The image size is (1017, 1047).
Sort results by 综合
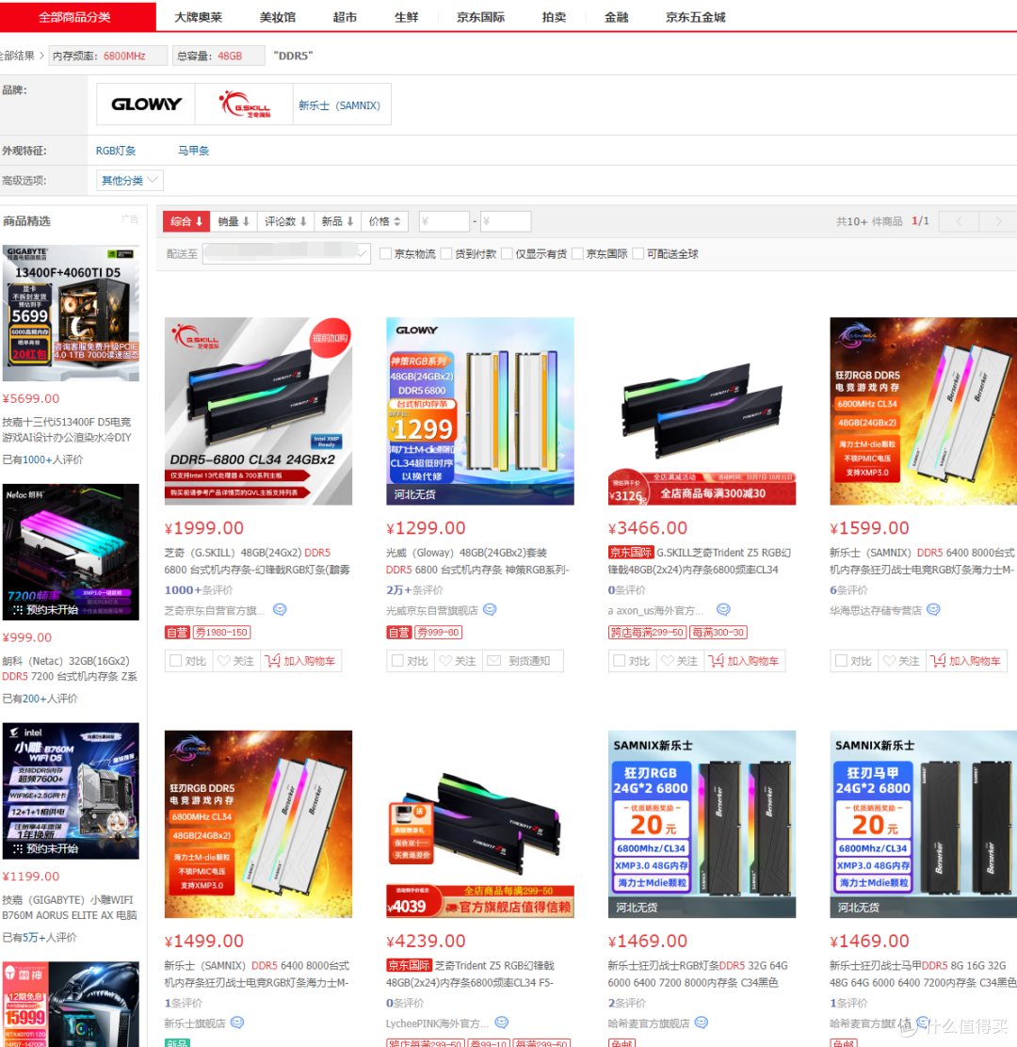(x=186, y=221)
